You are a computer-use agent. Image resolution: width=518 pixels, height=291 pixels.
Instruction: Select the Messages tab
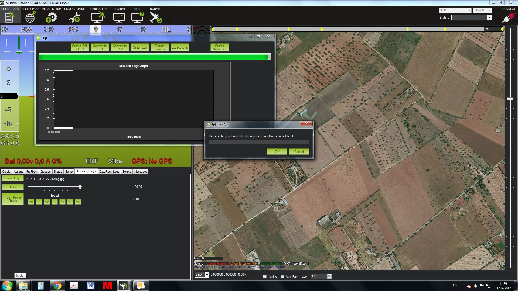pyautogui.click(x=141, y=172)
